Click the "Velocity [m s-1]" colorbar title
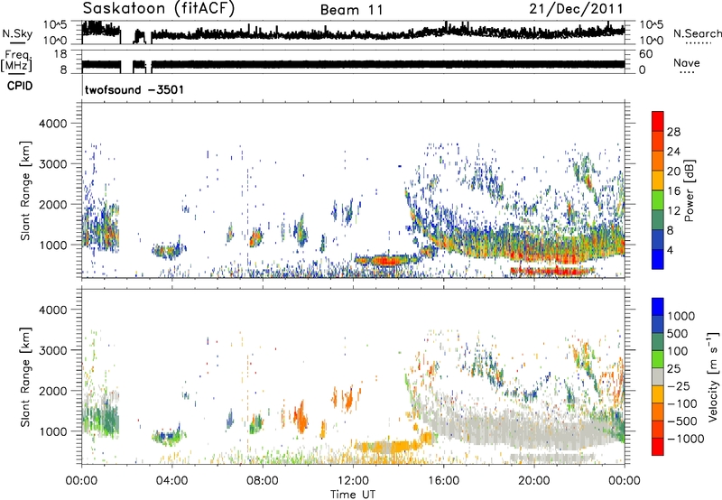722x500 pixels. [713, 376]
